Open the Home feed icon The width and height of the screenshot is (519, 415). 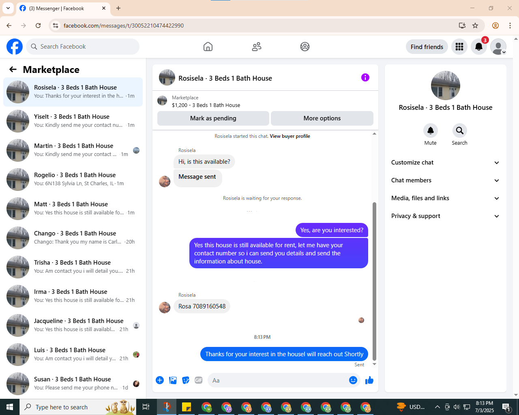208,47
